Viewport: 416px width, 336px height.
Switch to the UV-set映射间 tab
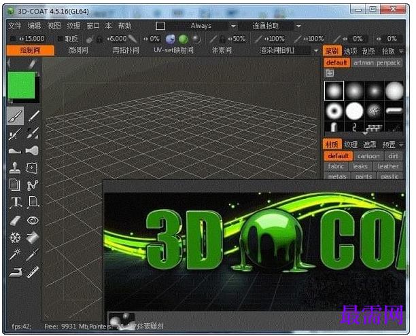(x=173, y=50)
